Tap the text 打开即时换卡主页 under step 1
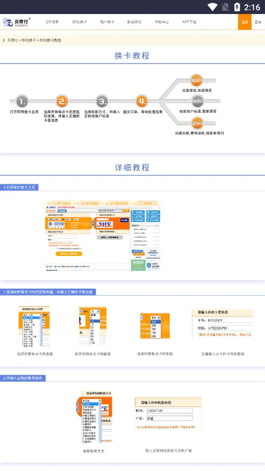 [24, 112]
